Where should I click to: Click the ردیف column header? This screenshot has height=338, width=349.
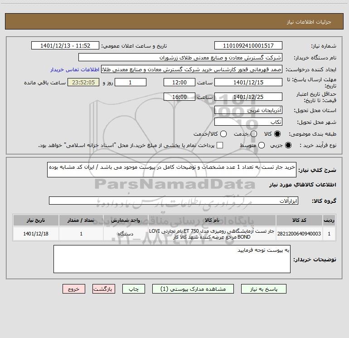(x=329, y=220)
